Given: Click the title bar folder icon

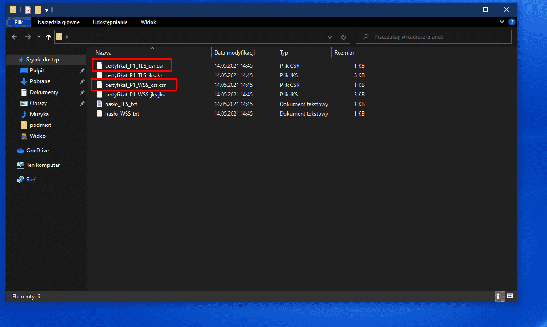Looking at the screenshot, I should 14,10.
